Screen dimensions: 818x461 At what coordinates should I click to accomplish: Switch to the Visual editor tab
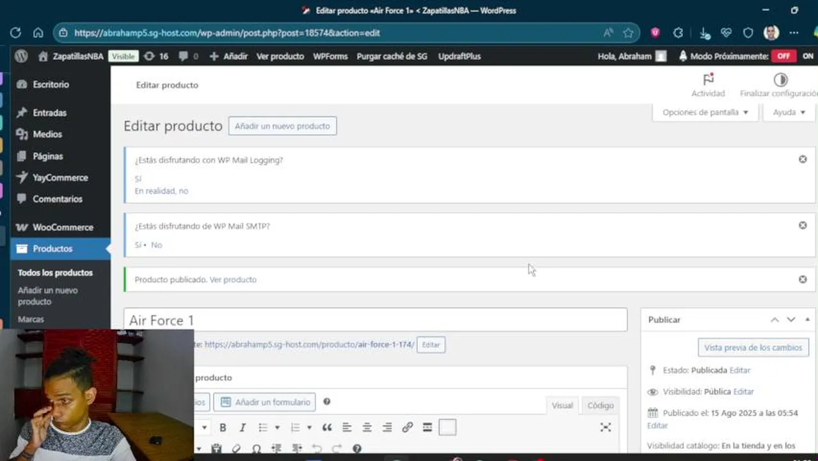562,405
